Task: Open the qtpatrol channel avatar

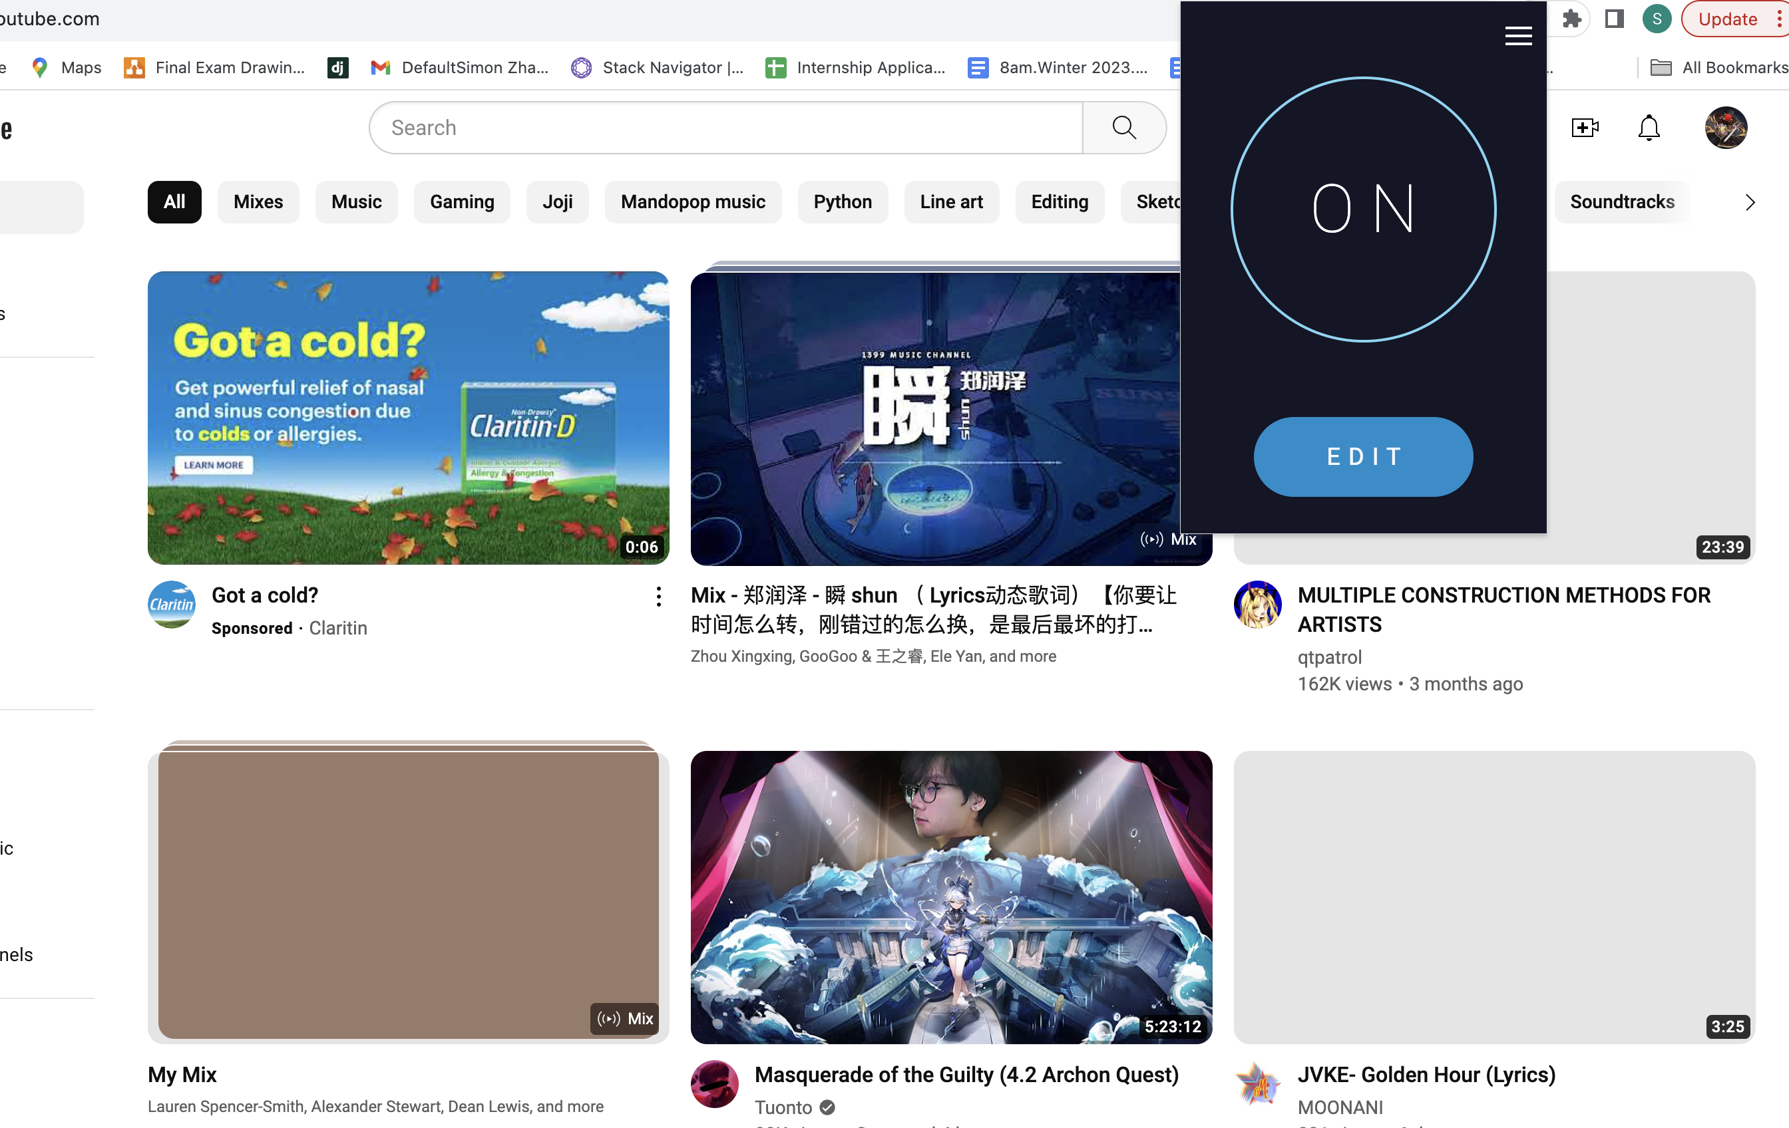Action: (x=1257, y=605)
